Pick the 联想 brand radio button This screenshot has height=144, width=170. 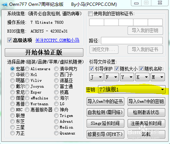(12, 115)
